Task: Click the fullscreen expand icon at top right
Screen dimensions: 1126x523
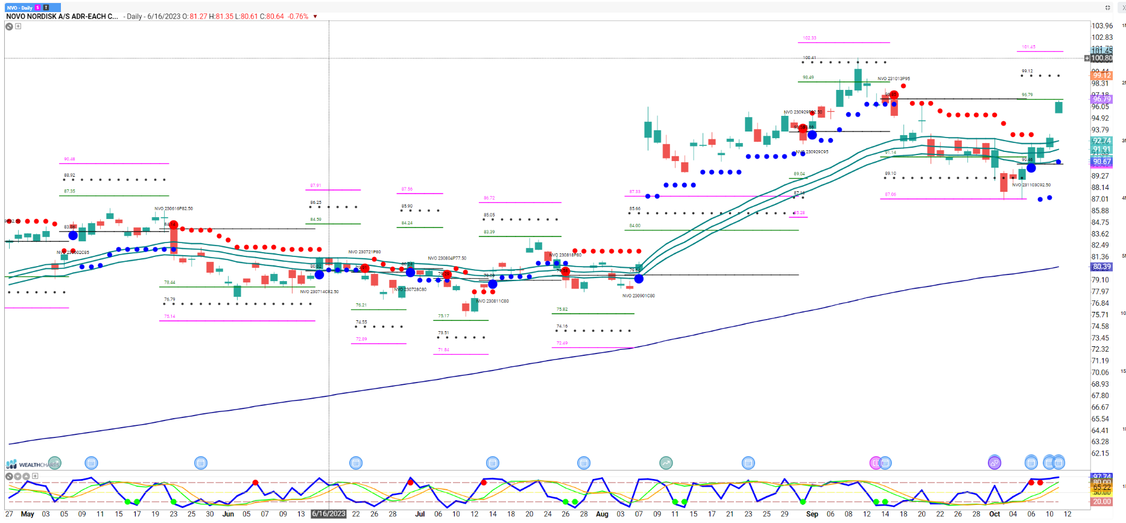Action: point(1107,8)
